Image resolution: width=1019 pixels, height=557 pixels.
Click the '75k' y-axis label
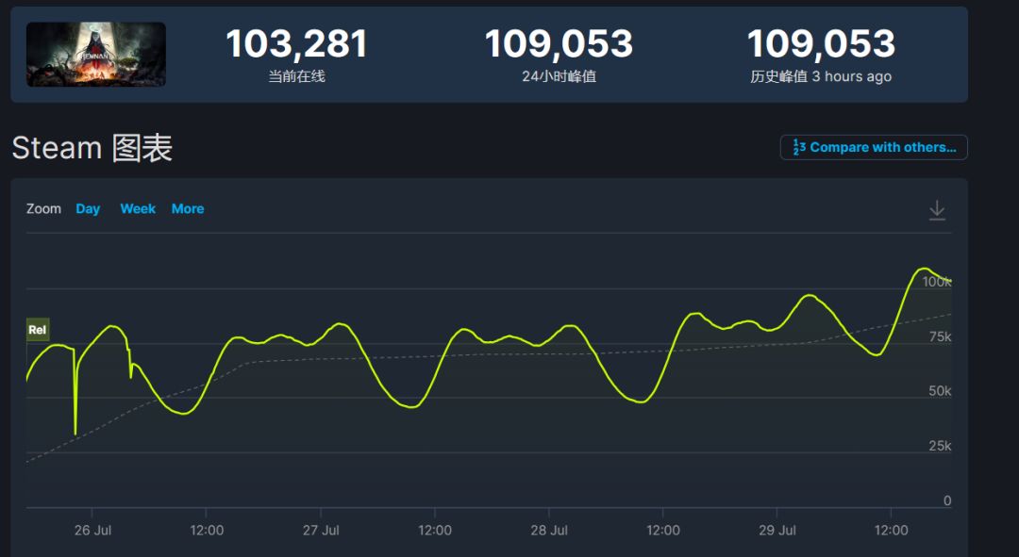click(x=941, y=336)
